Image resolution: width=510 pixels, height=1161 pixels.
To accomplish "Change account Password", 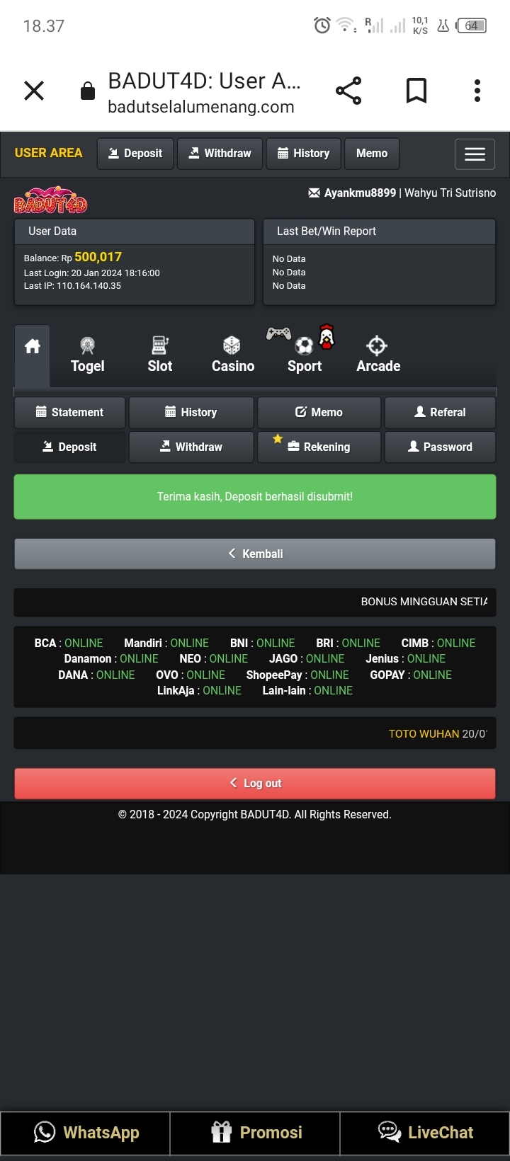I will (440, 447).
